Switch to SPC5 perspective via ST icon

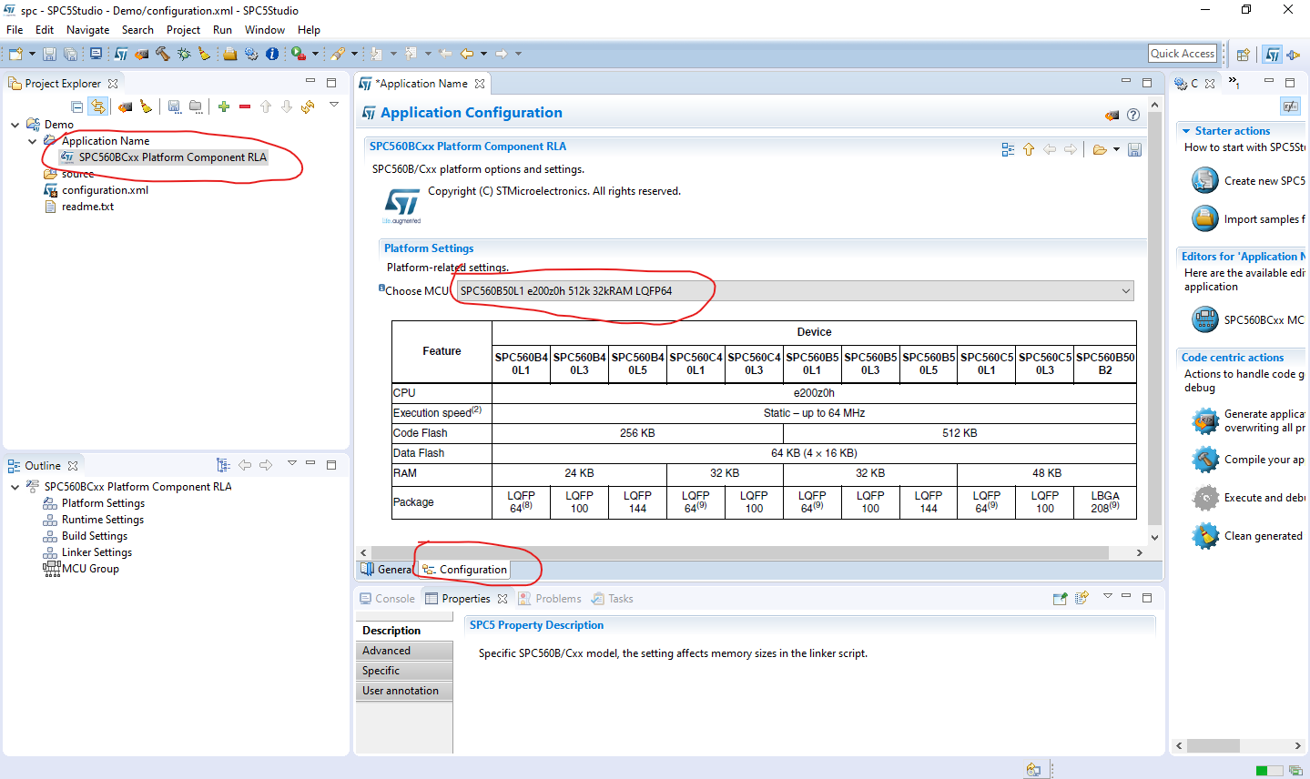(x=1273, y=55)
